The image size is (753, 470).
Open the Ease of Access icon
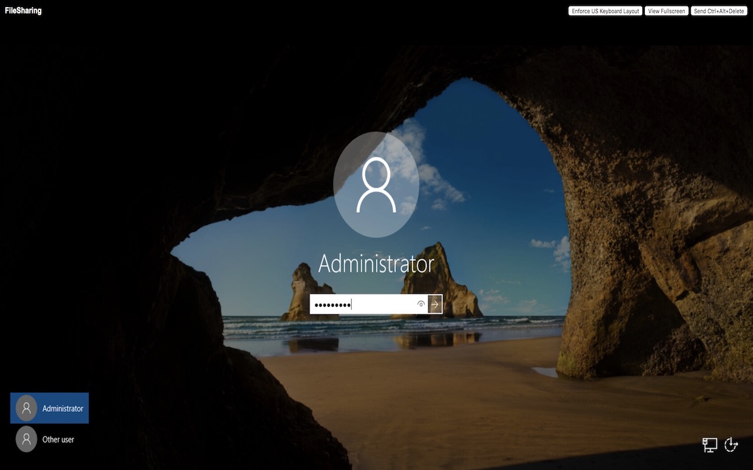[731, 445]
